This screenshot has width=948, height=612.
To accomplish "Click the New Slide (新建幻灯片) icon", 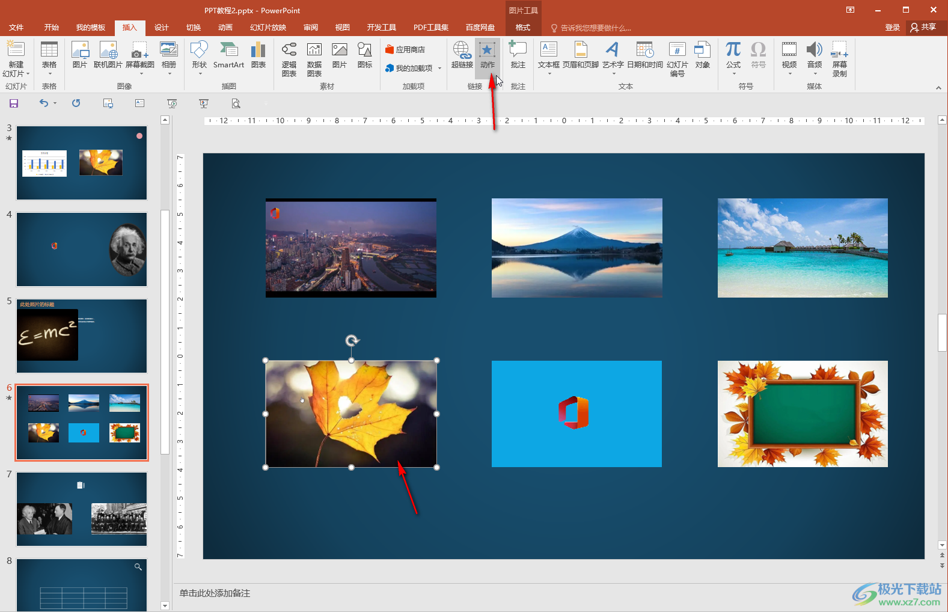I will [x=16, y=58].
